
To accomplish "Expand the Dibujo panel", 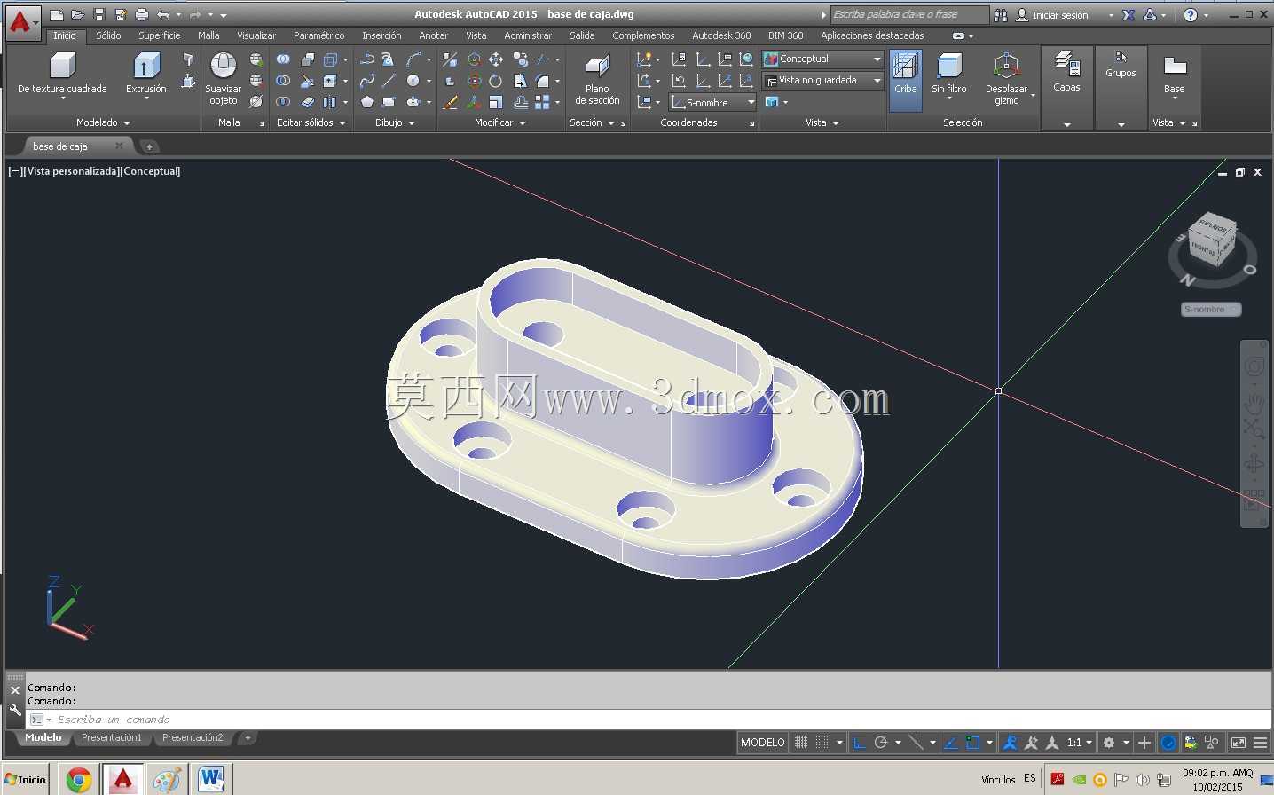I will coord(395,122).
